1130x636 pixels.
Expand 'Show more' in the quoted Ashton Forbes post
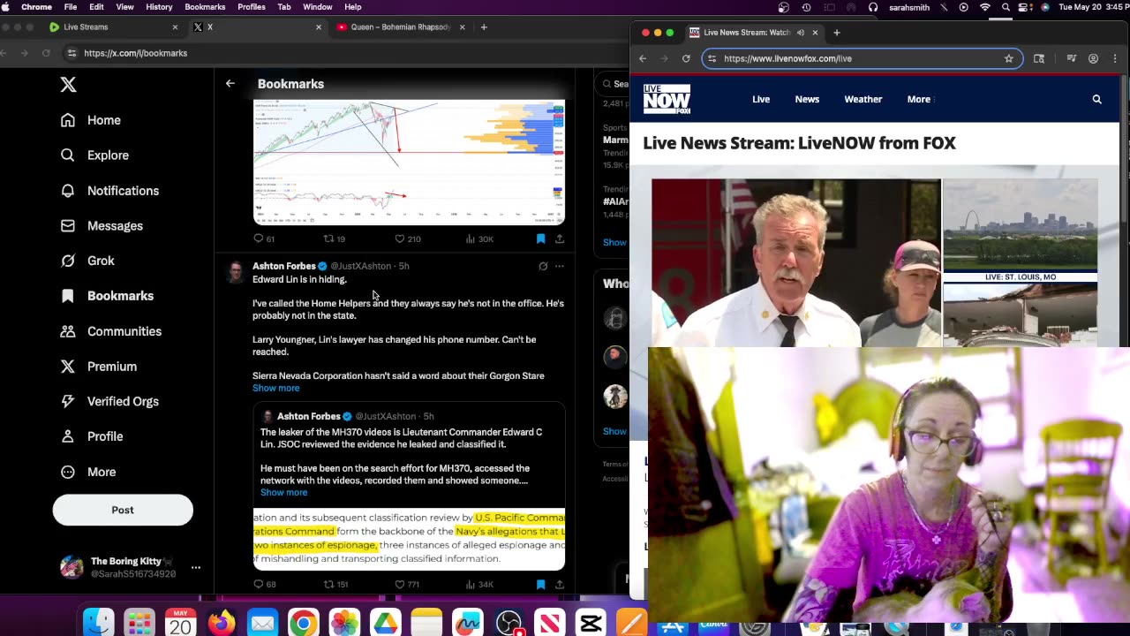[x=283, y=492]
